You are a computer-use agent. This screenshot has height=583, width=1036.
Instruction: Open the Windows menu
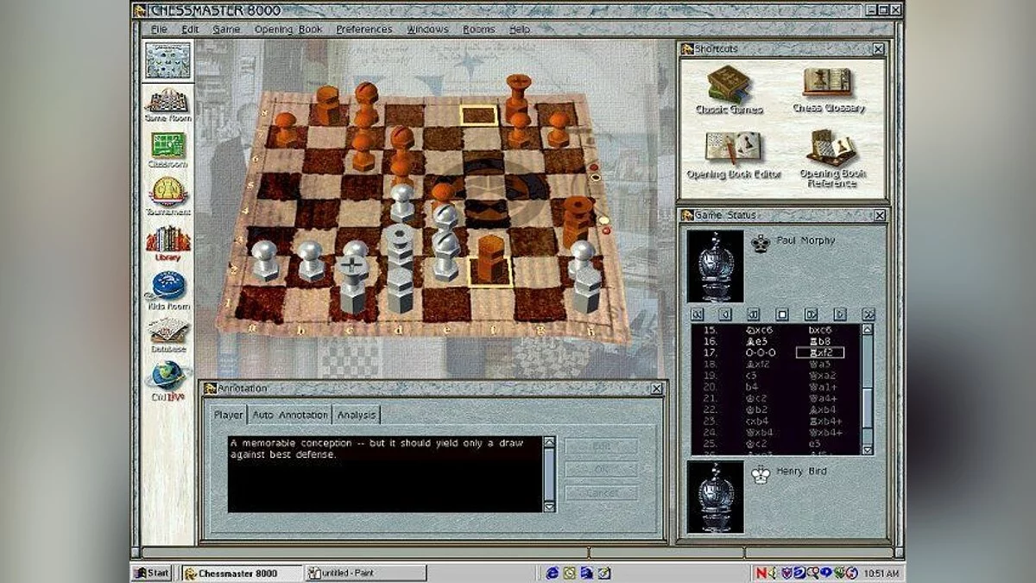tap(427, 29)
